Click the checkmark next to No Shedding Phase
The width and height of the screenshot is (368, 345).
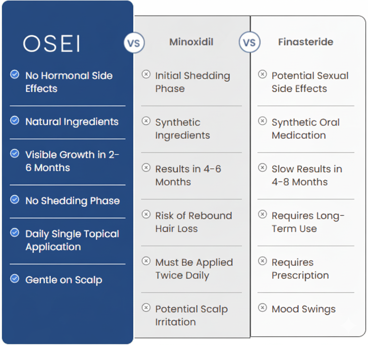pyautogui.click(x=15, y=199)
